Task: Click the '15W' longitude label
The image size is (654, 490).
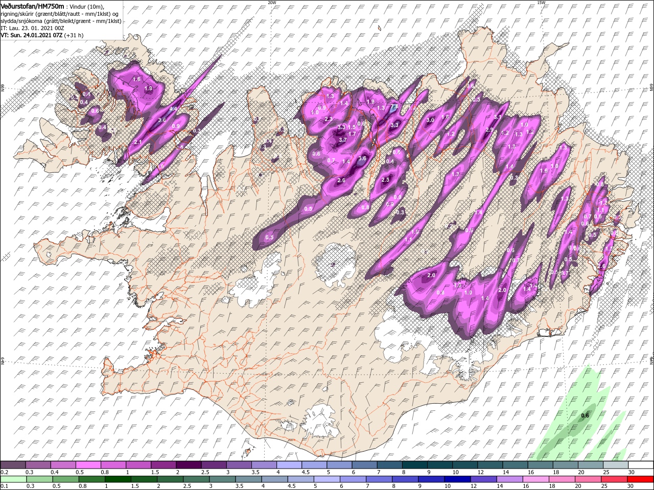Action: point(541,3)
